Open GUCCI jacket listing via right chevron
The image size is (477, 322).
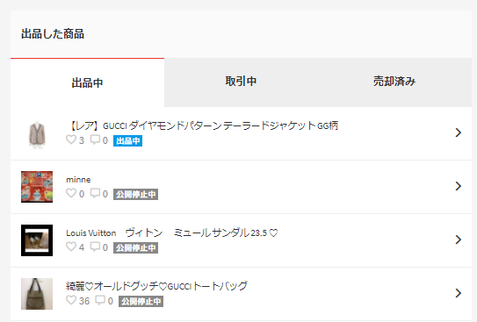(459, 132)
